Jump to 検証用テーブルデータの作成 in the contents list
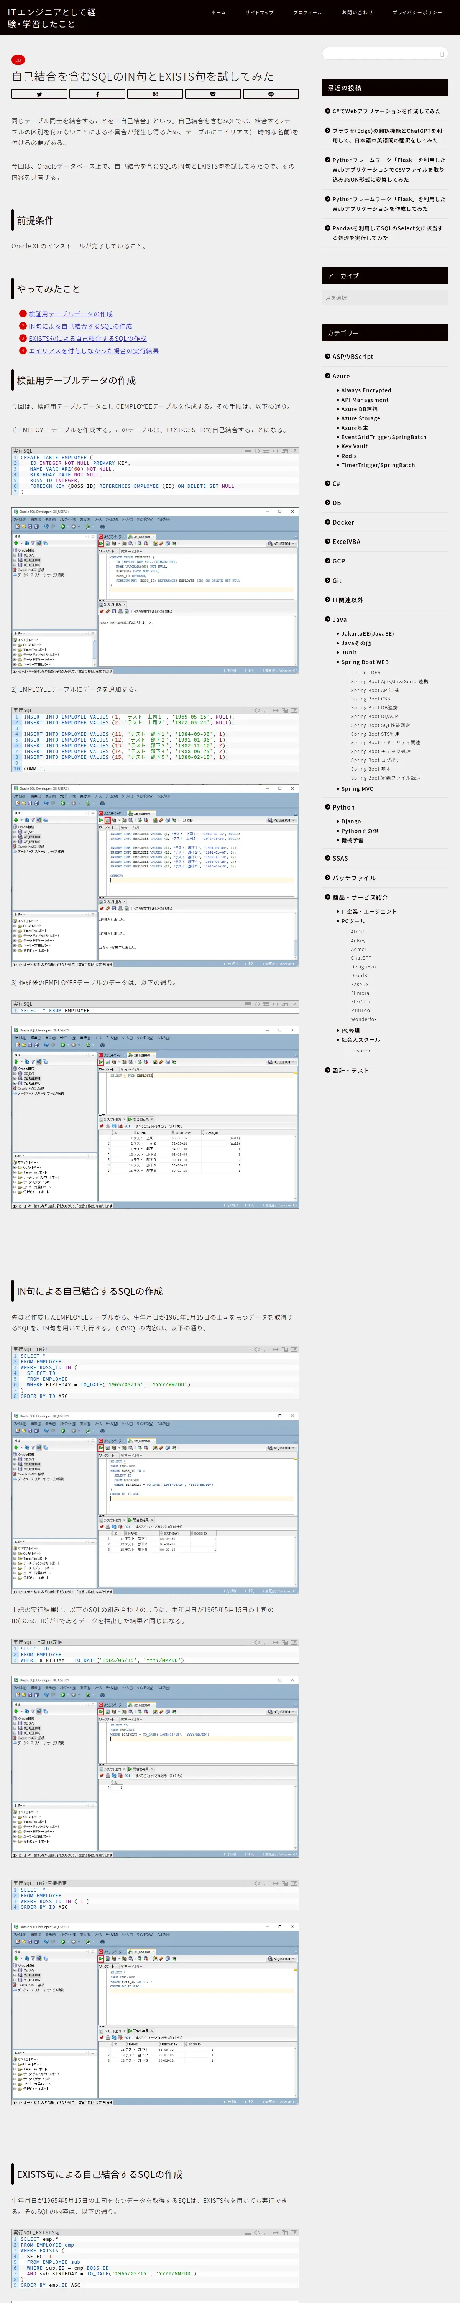Viewport: 460px width, 2303px height. click(71, 314)
